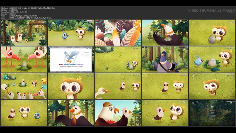Open thumbnail of pigeon with satchel
Viewport: 236px width, 133px height.
coord(165,59)
